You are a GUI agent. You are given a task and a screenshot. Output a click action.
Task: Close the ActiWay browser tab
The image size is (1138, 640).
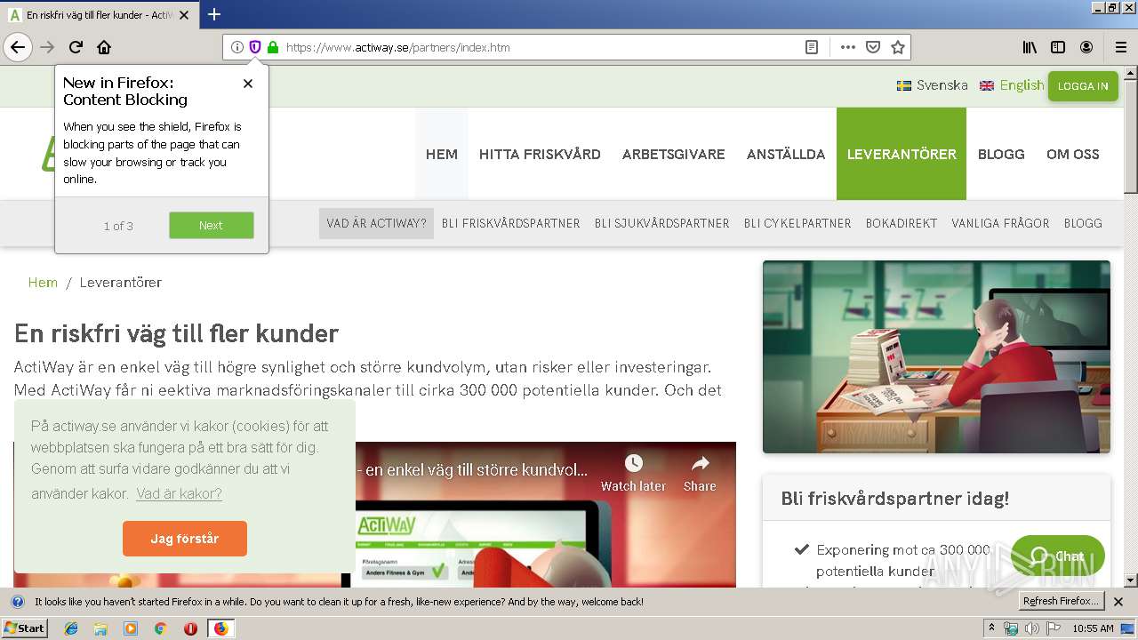184,15
